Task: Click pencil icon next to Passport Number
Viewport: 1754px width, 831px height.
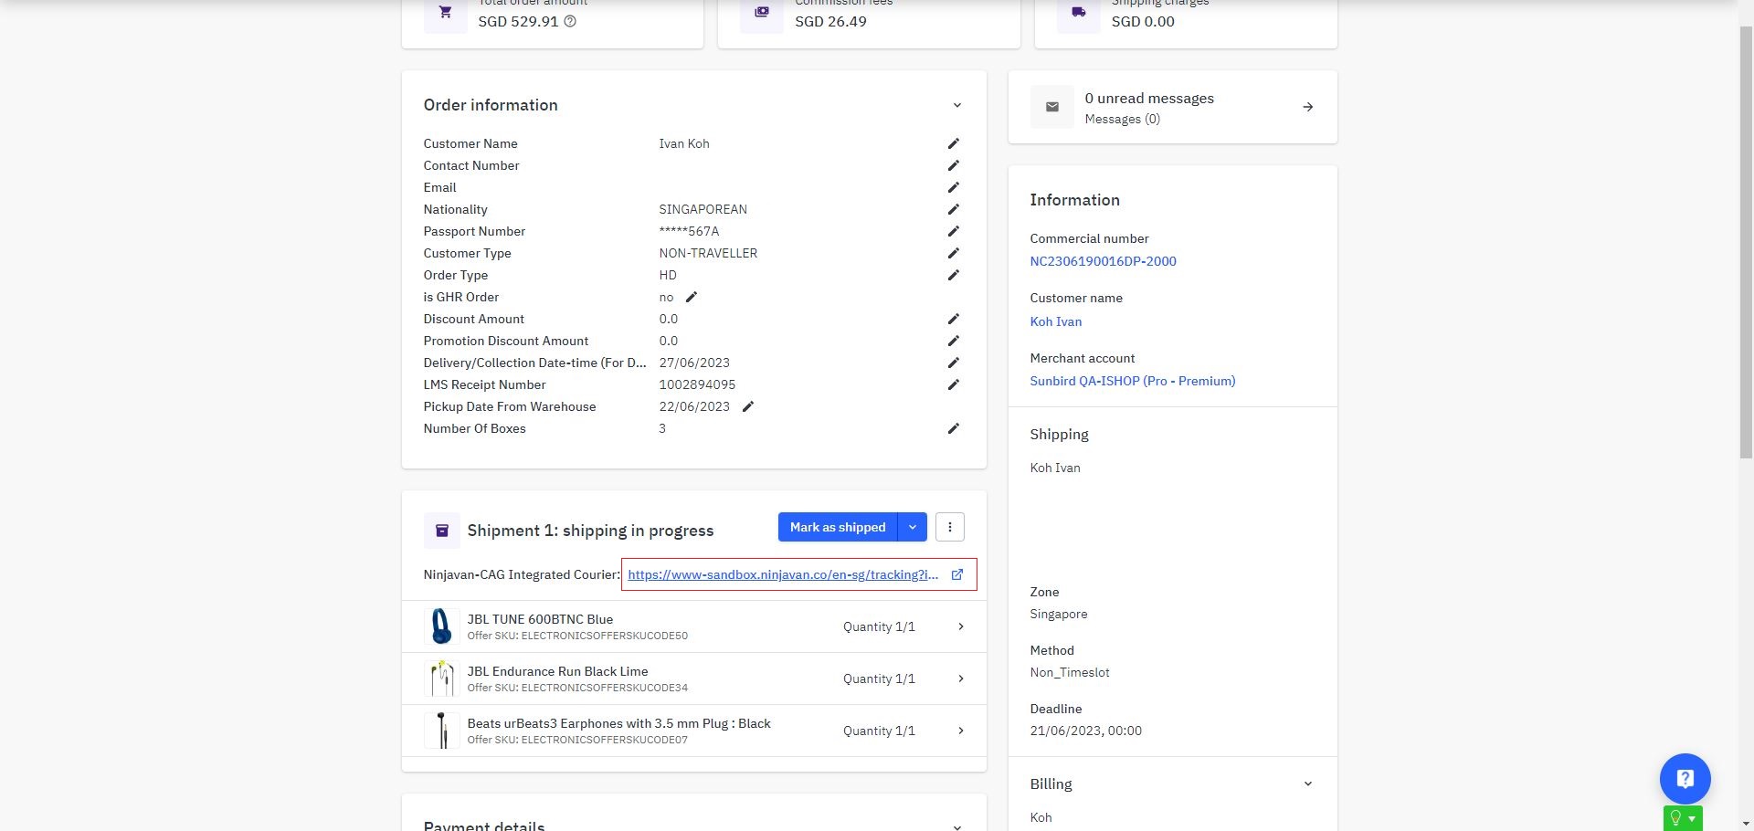Action: pyautogui.click(x=953, y=231)
